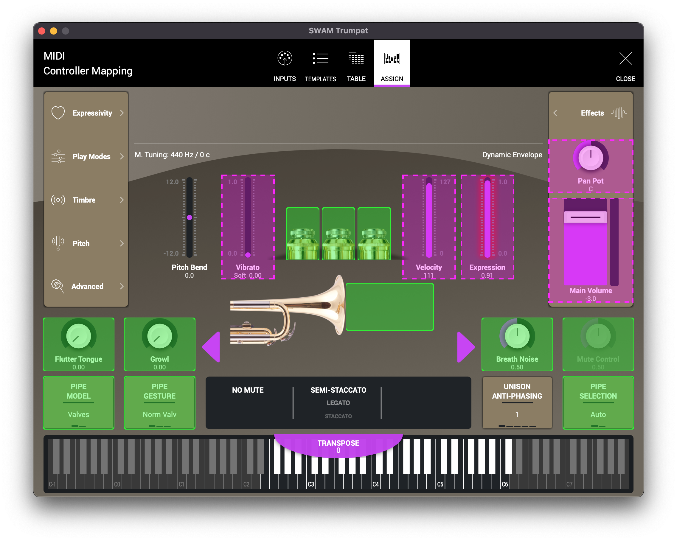Select the LEGATO articulation entry
The height and width of the screenshot is (541, 677).
338,403
